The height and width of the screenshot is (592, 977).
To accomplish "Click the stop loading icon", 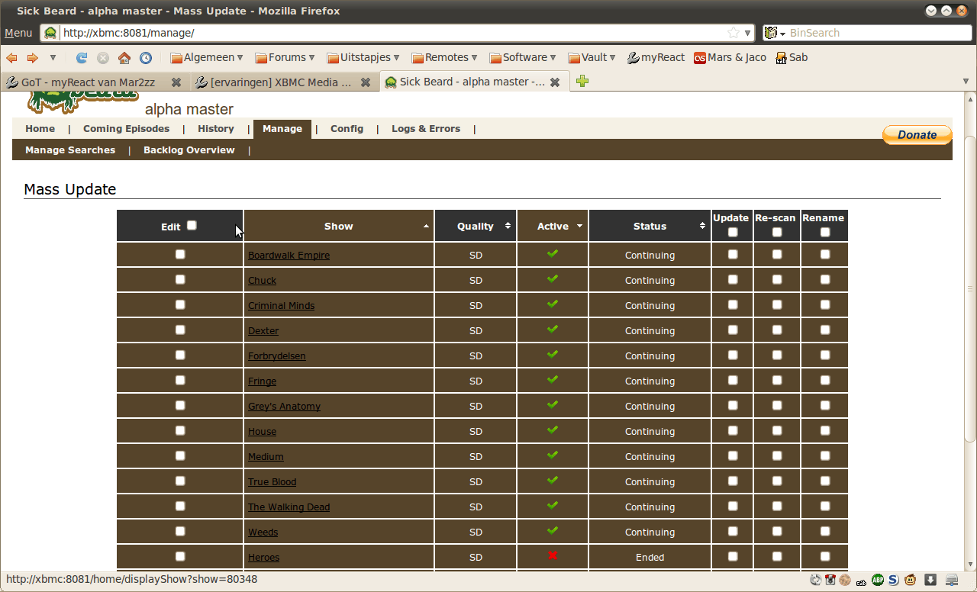I will tap(103, 58).
